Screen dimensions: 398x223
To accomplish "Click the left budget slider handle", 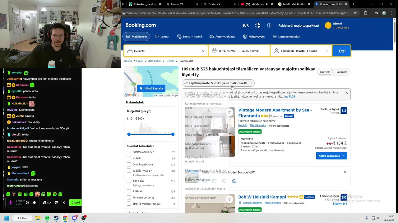I will (x=129, y=134).
